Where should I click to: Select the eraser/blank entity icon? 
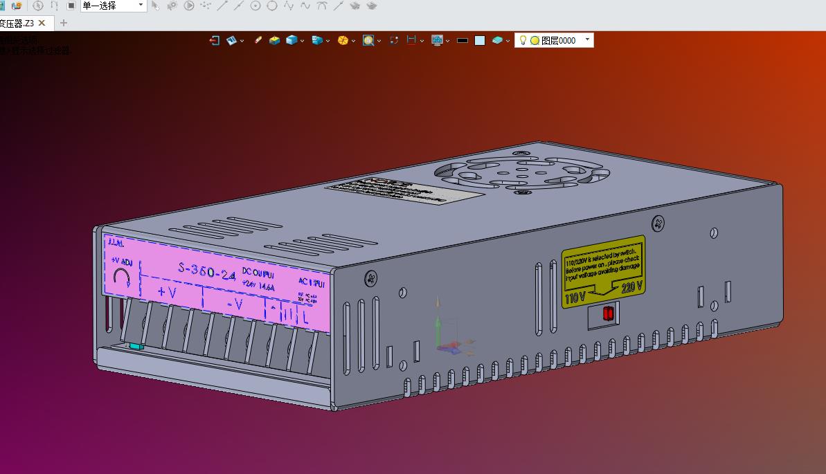coord(258,40)
